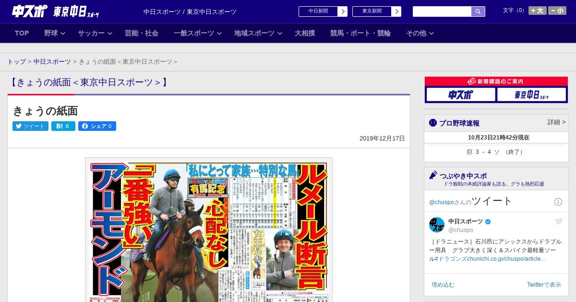Open 中スポ subscription banner
The image size is (576, 302).
pos(460,95)
